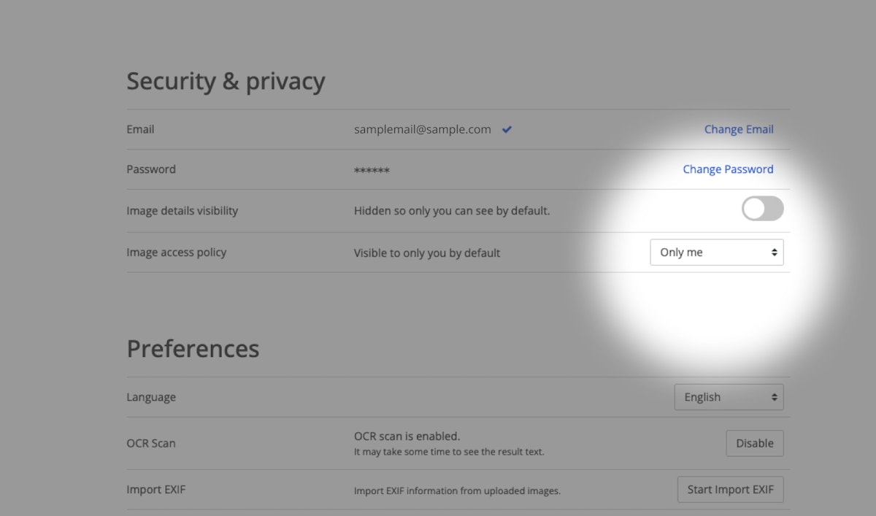Click the Start Import EXIF button
The height and width of the screenshot is (516, 876).
[730, 490]
